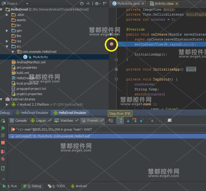Collapse the com.example.HelloDroid package
206x191 pixels.
coord(13,52)
